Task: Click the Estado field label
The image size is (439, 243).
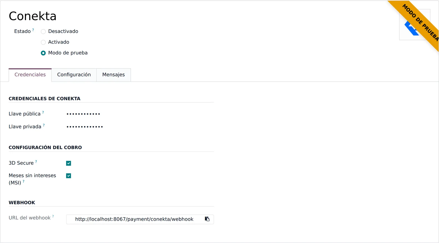Action: (x=22, y=31)
